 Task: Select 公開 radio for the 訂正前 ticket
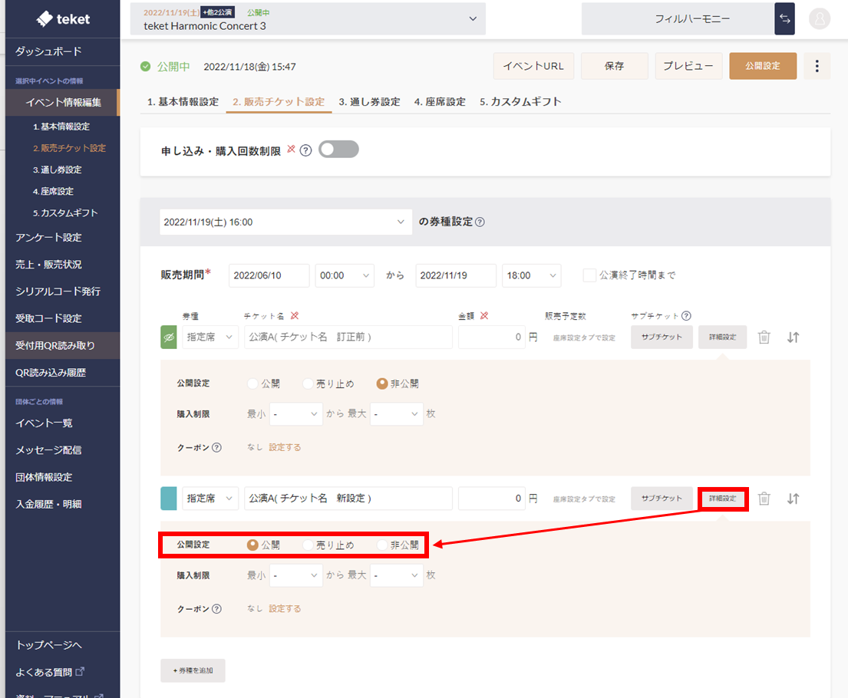point(252,384)
